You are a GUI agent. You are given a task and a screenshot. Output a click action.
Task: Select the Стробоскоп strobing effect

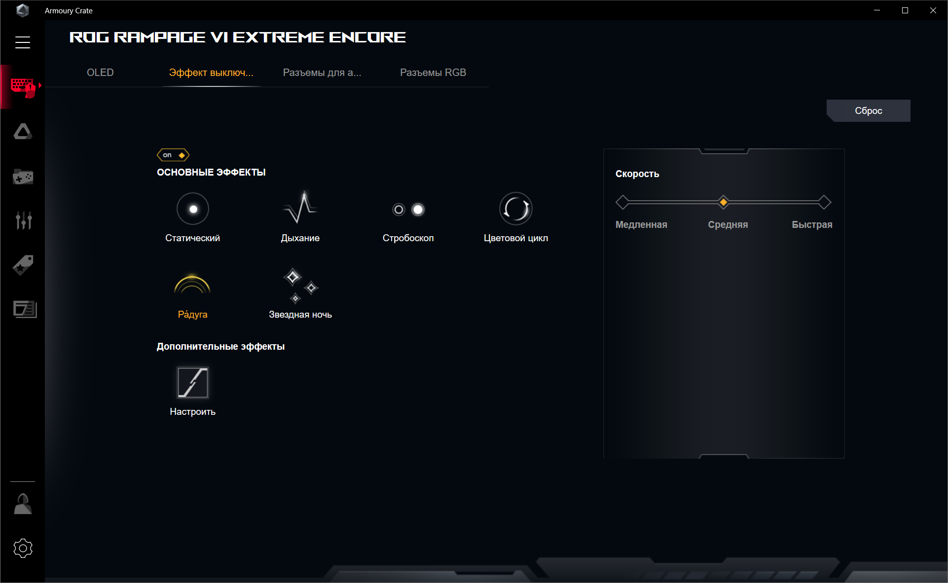coord(408,210)
